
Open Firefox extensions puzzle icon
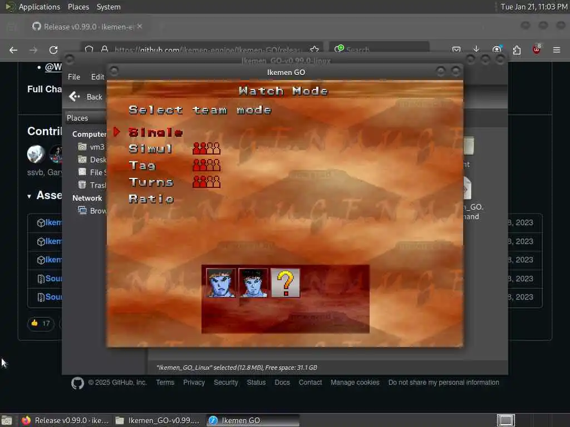pos(517,49)
